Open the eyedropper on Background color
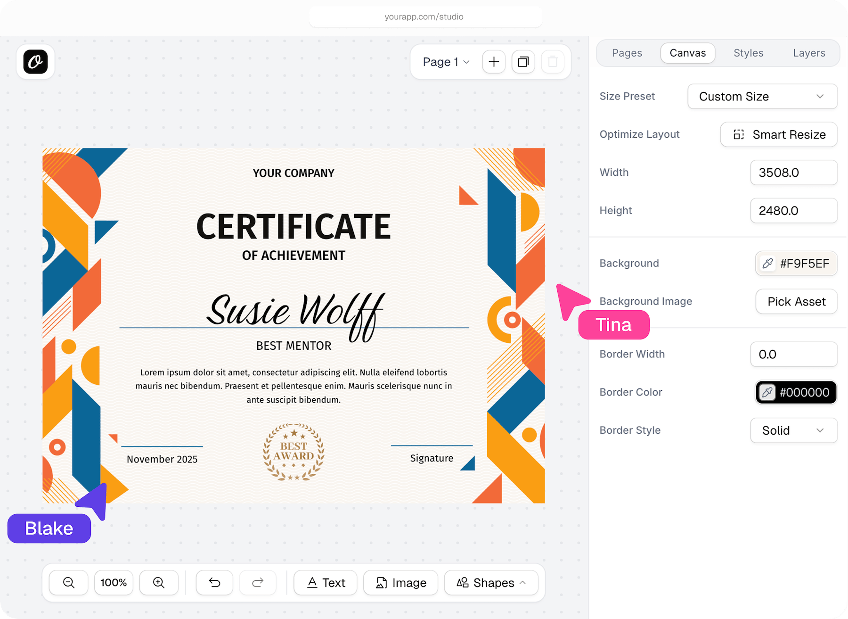Image resolution: width=848 pixels, height=619 pixels. [x=767, y=264]
